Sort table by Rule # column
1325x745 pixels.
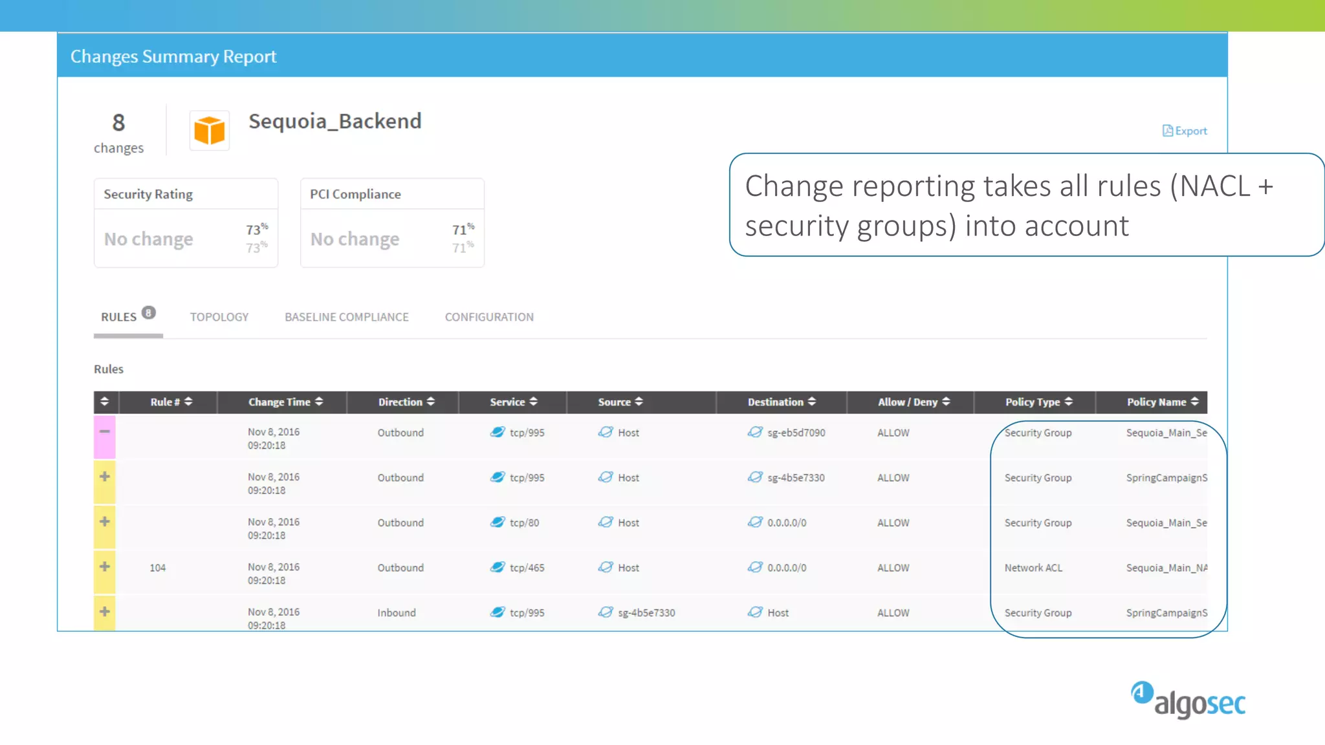[x=171, y=402]
